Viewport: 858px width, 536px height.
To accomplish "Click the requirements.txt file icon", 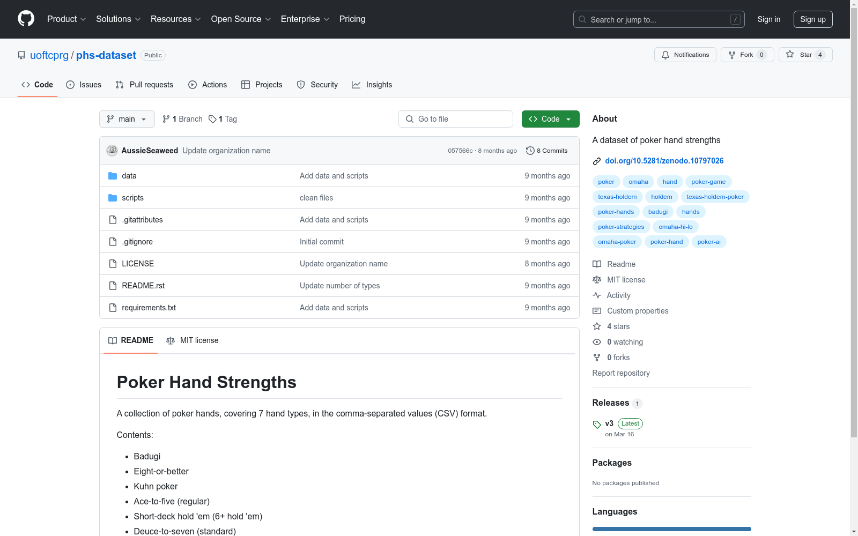I will click(x=113, y=308).
